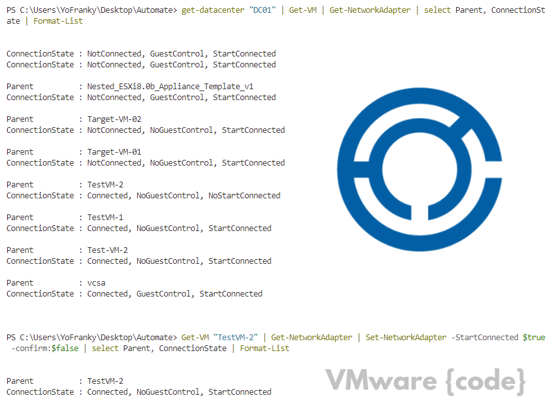Click ConnectionState value beneath TestVM-1

pyautogui.click(x=180, y=228)
